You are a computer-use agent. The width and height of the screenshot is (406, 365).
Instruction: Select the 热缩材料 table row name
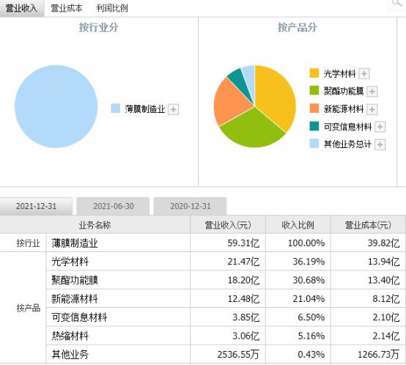[x=70, y=336]
